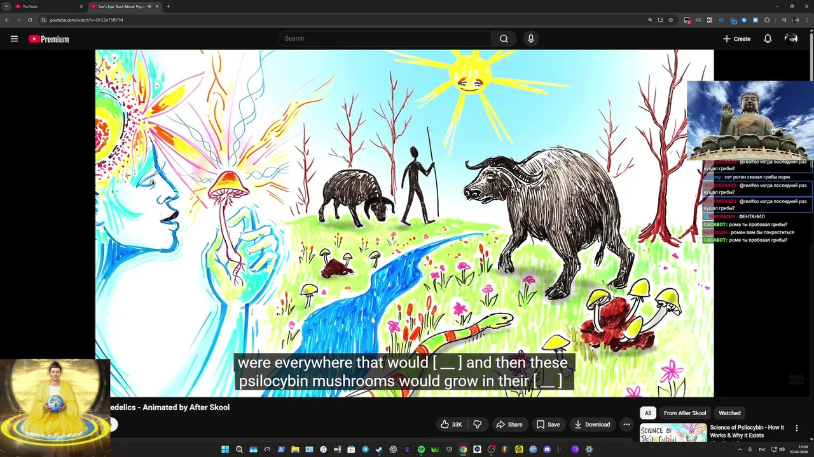Screen dimensions: 814x457
Task: Select the All filter chip
Action: [x=648, y=413]
